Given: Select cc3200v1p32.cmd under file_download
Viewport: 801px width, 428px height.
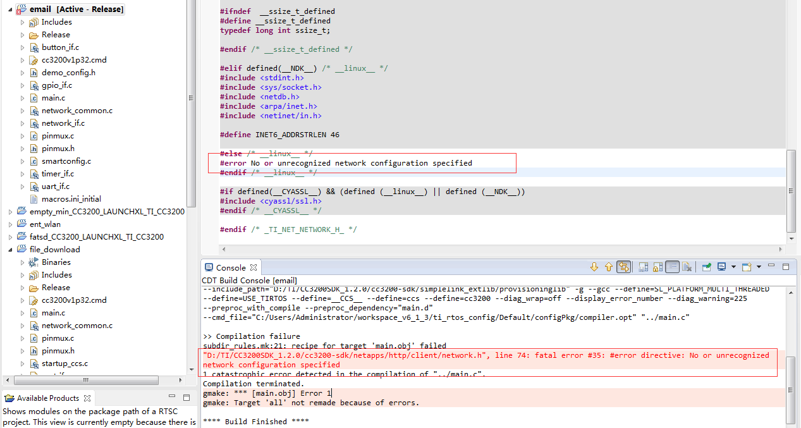Looking at the screenshot, I should 74,300.
